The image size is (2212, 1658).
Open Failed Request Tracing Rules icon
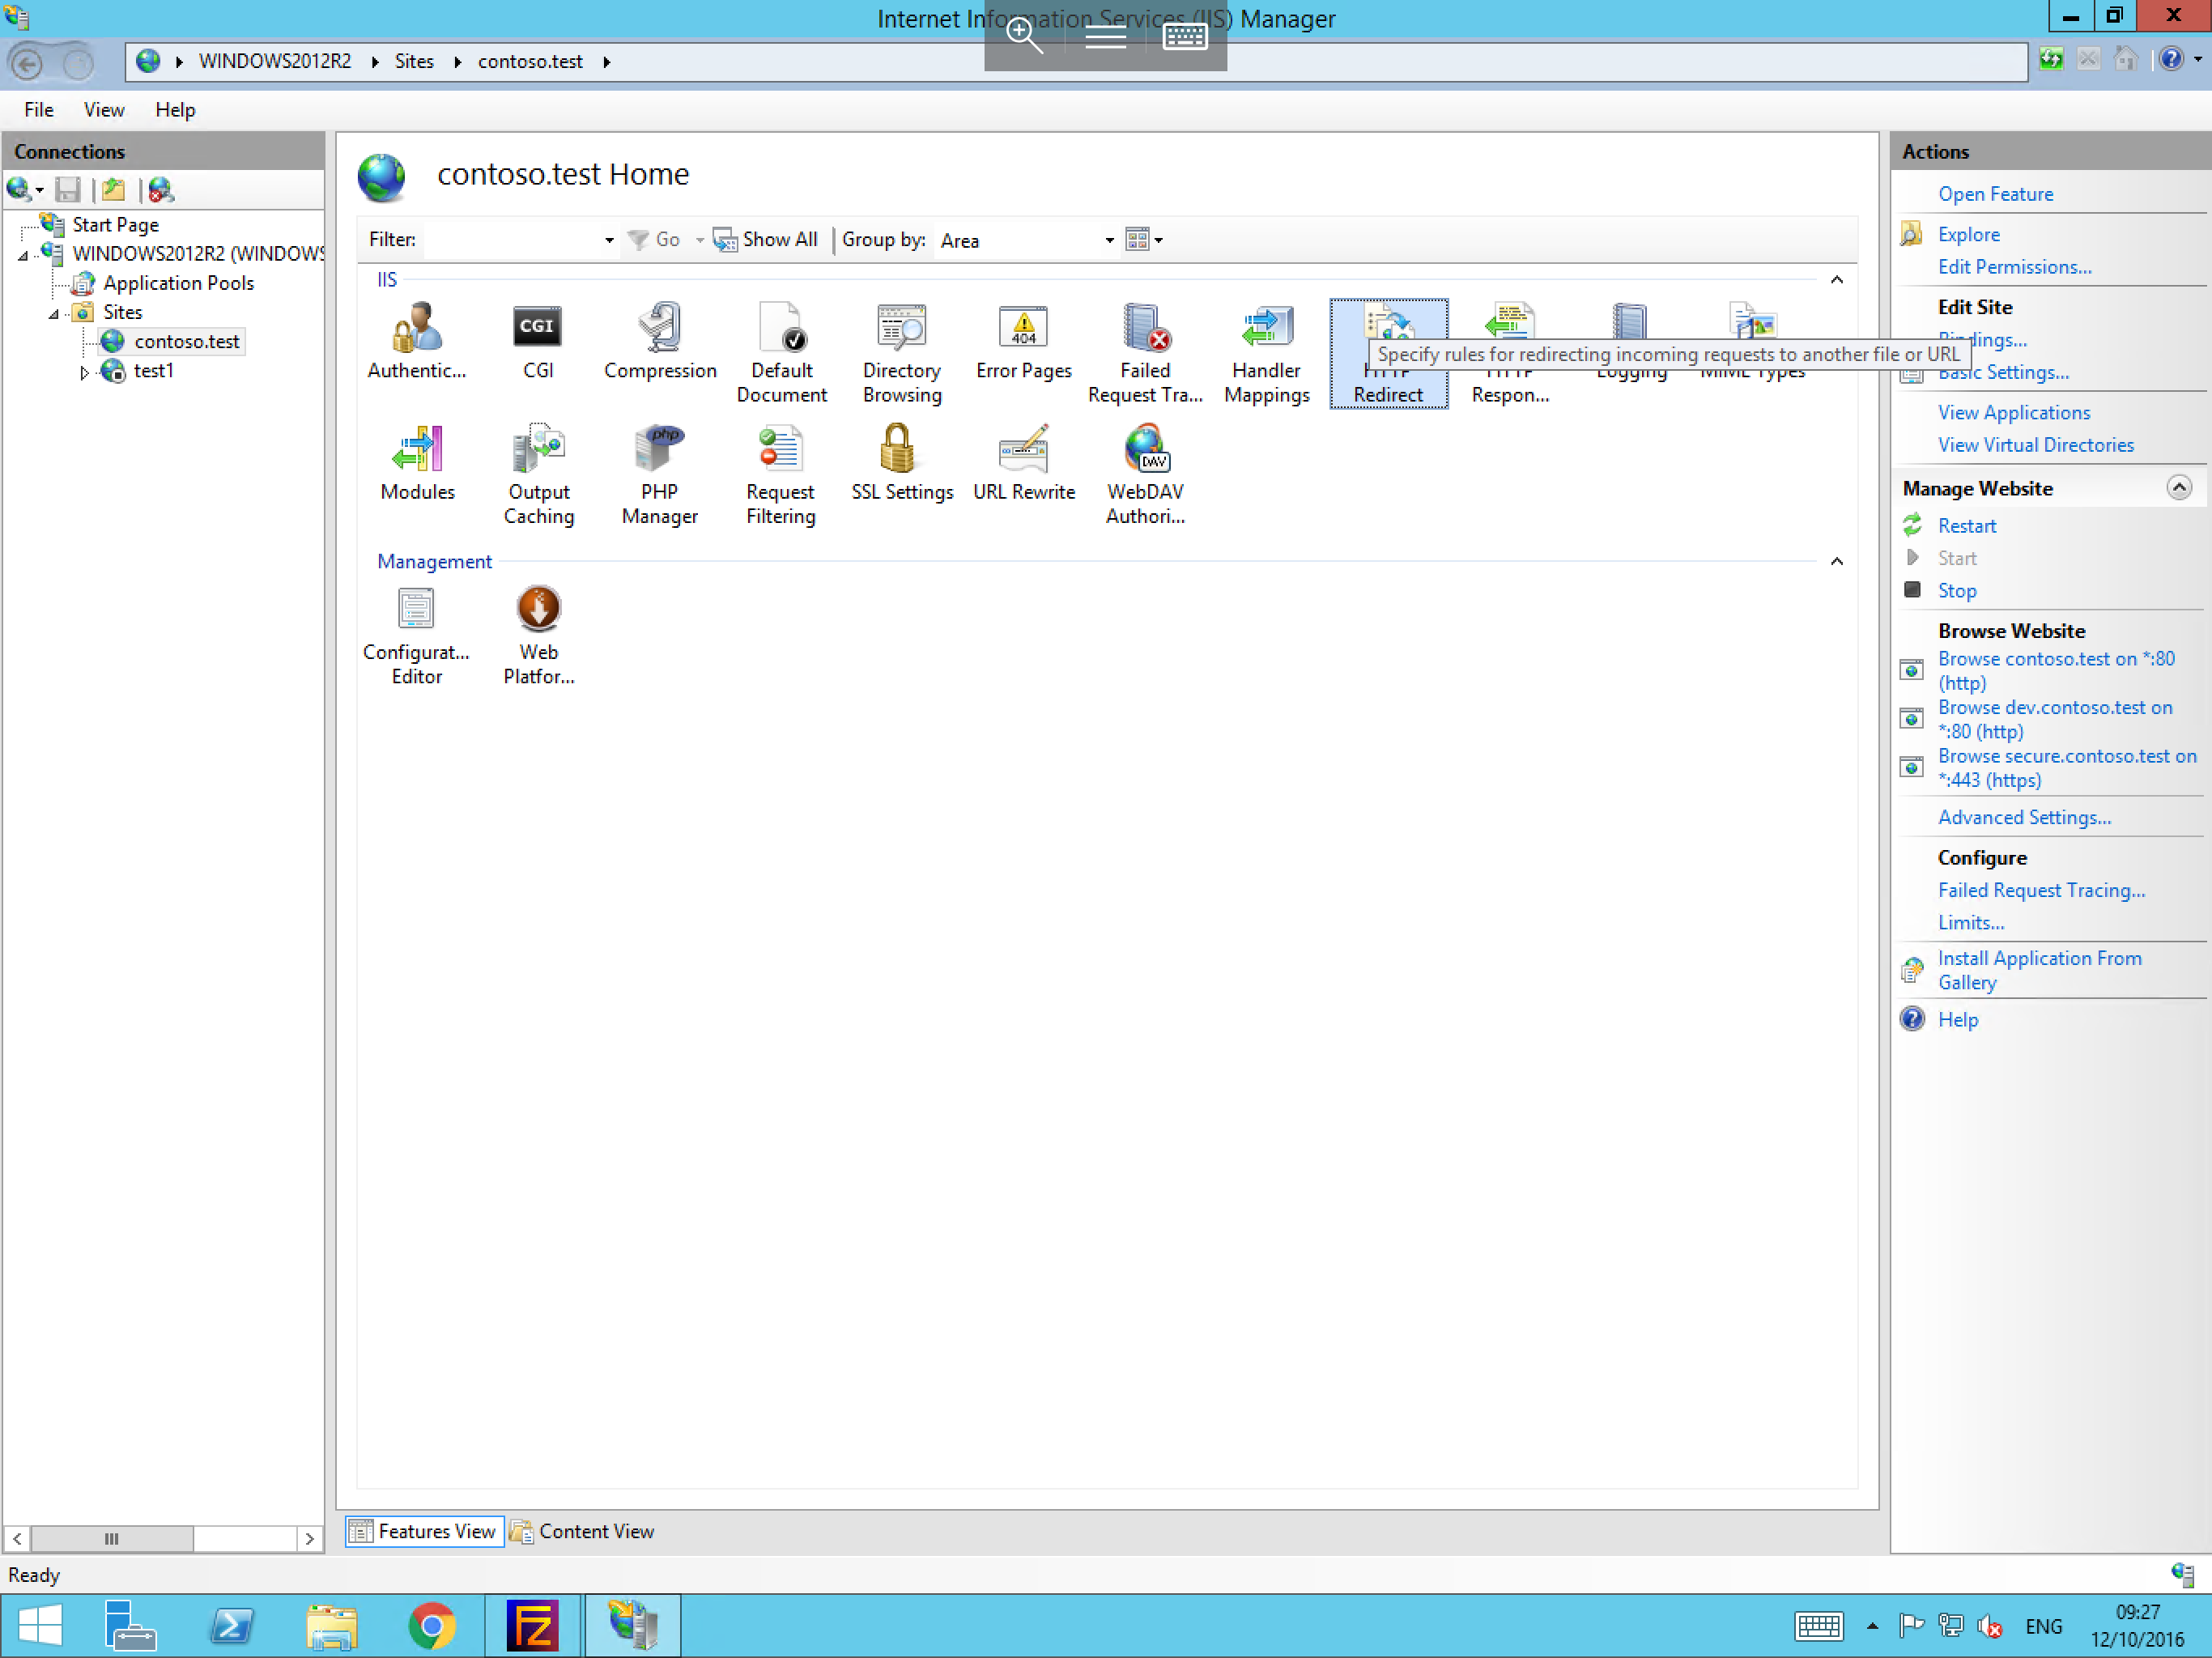point(1145,353)
